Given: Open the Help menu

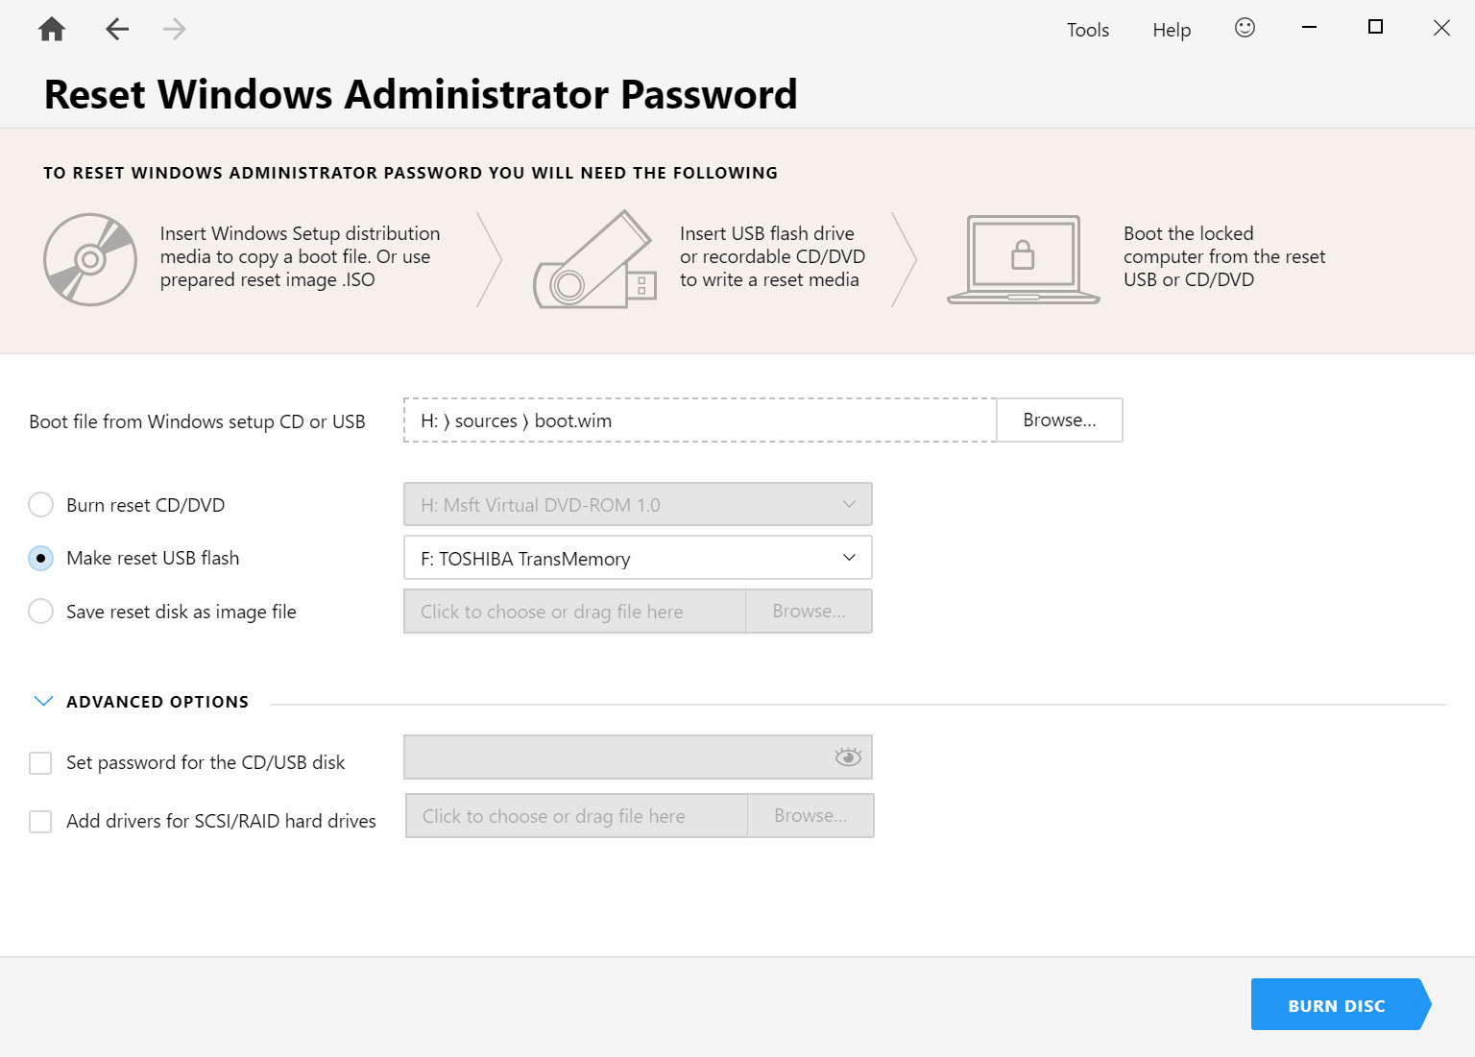Looking at the screenshot, I should (x=1171, y=30).
